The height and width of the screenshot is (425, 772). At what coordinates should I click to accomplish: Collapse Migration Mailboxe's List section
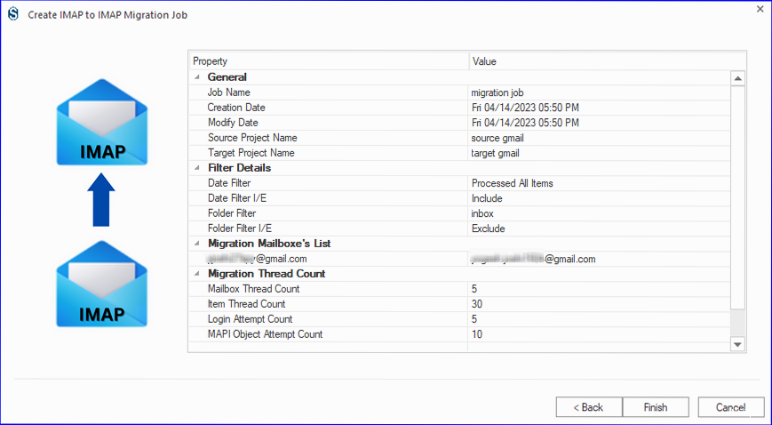(197, 244)
